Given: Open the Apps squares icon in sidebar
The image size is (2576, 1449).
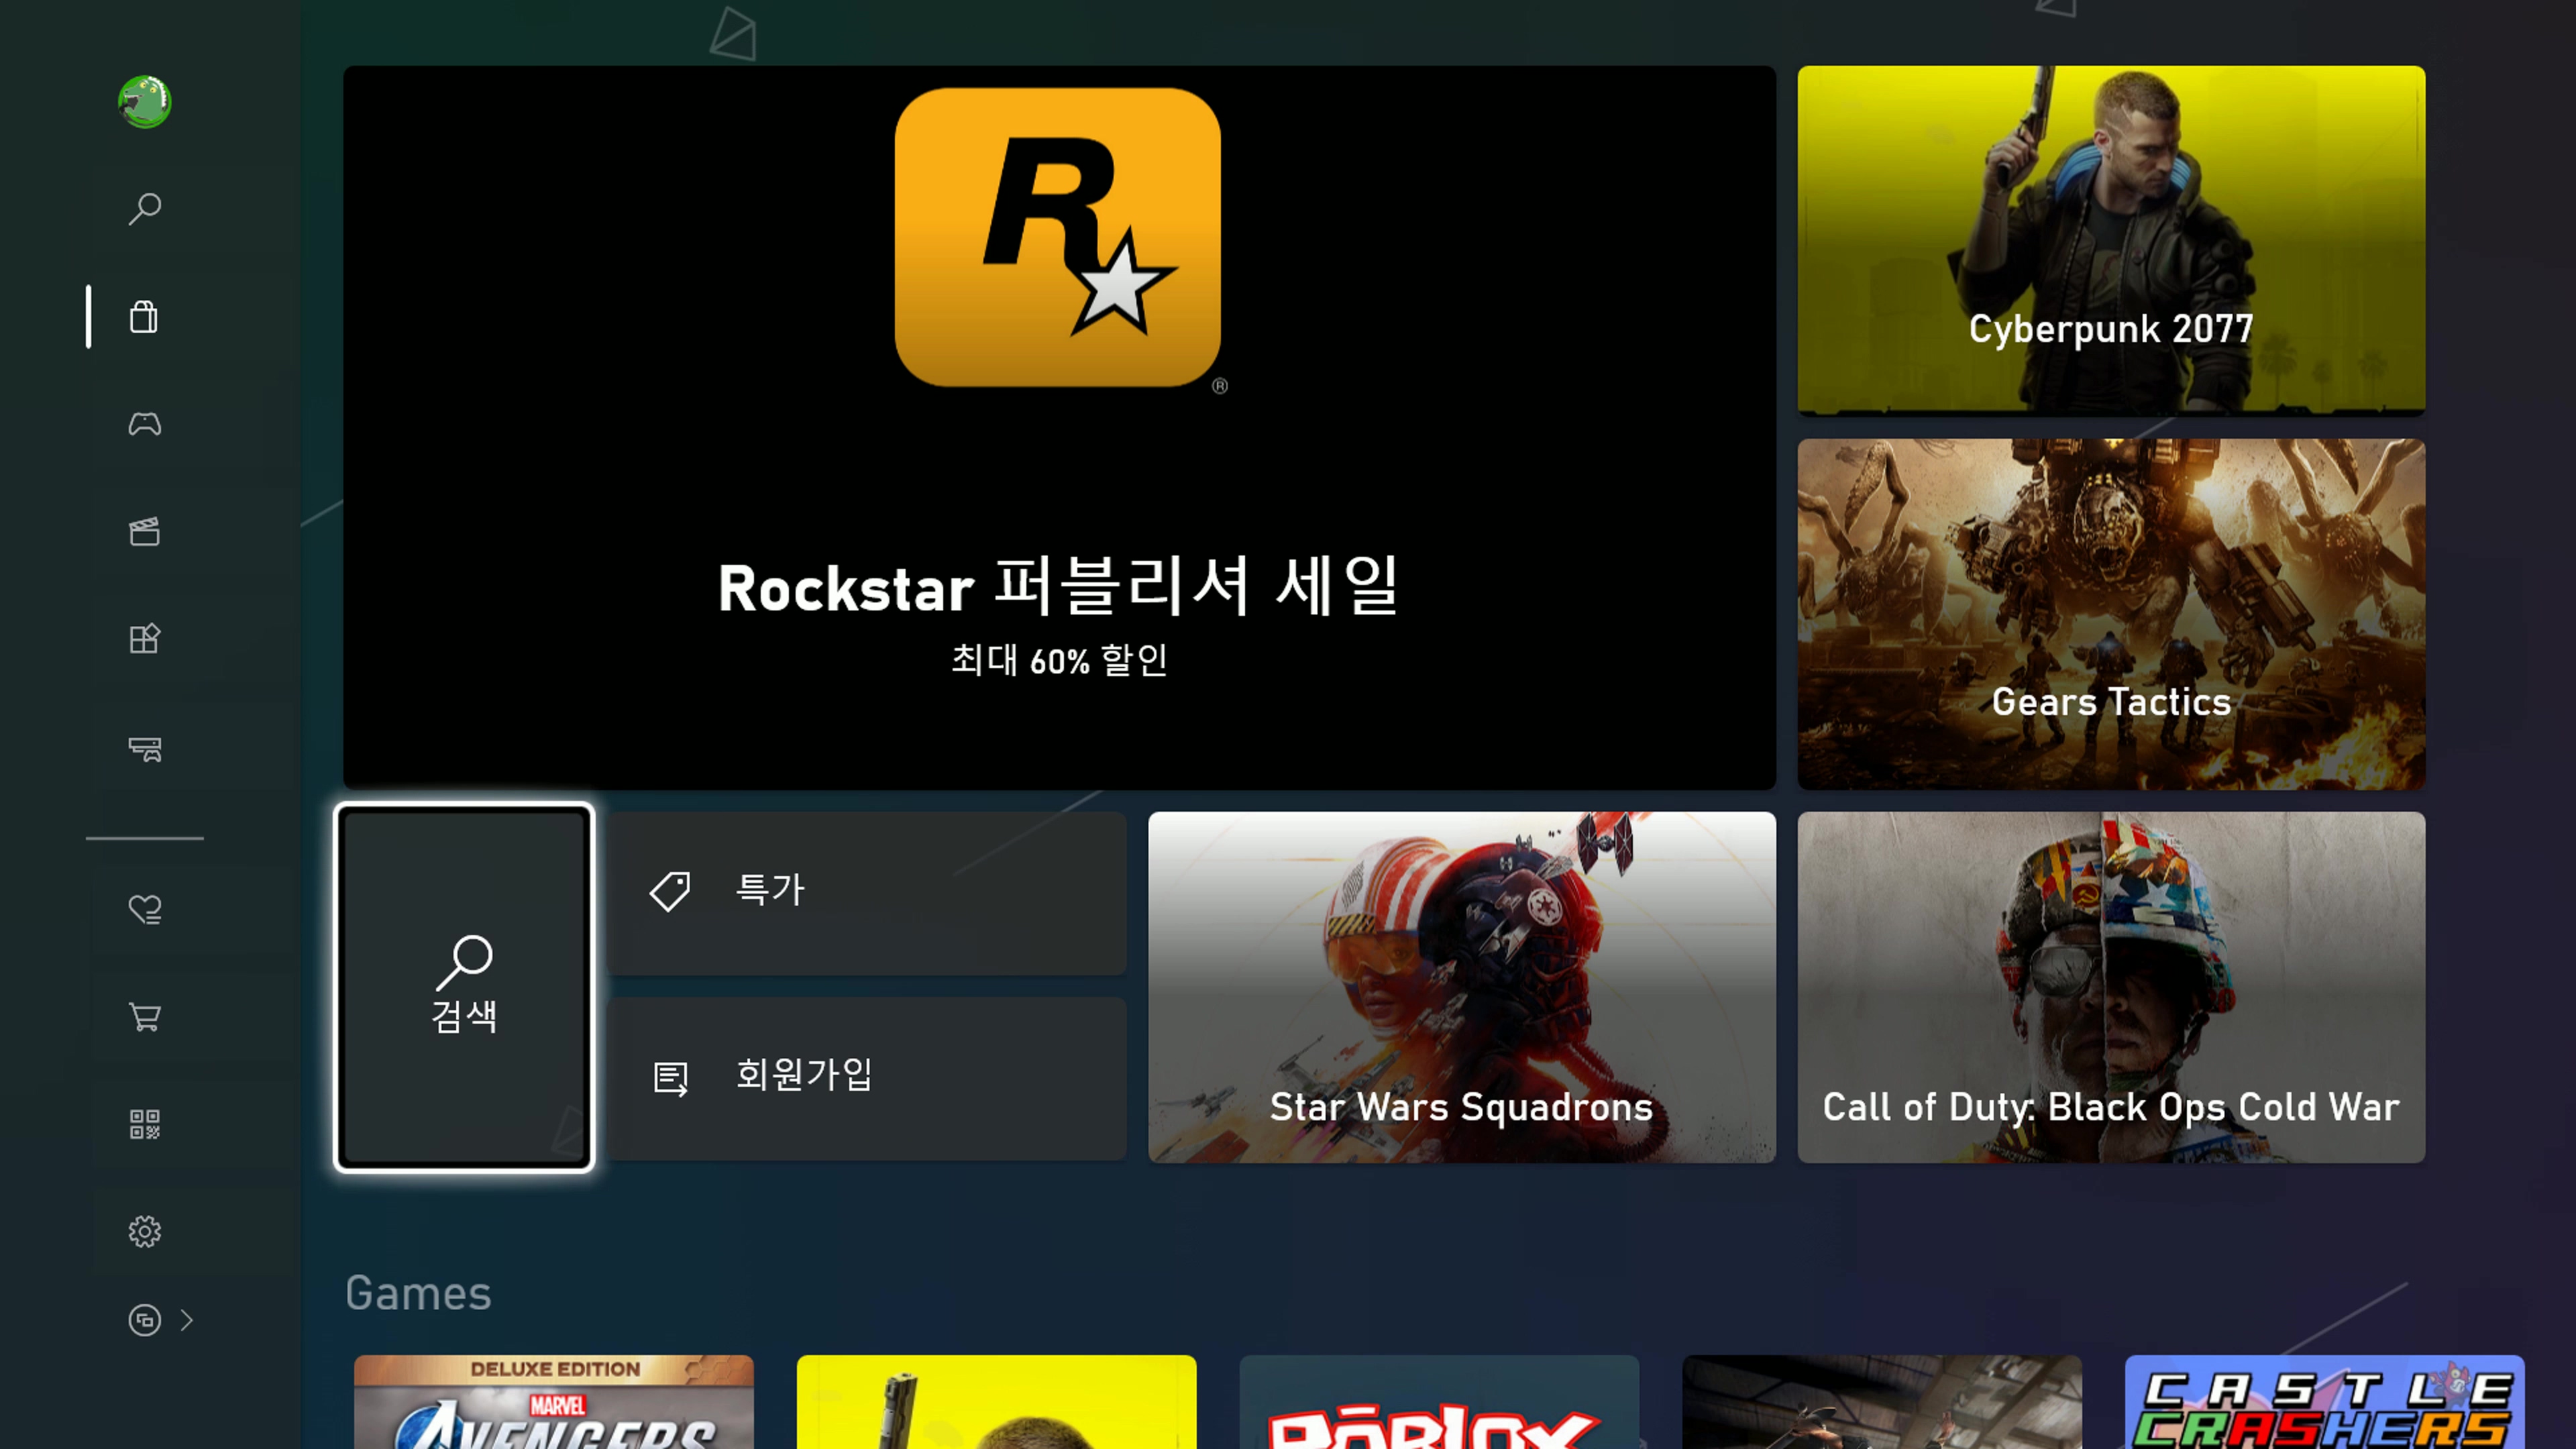Looking at the screenshot, I should point(145,638).
